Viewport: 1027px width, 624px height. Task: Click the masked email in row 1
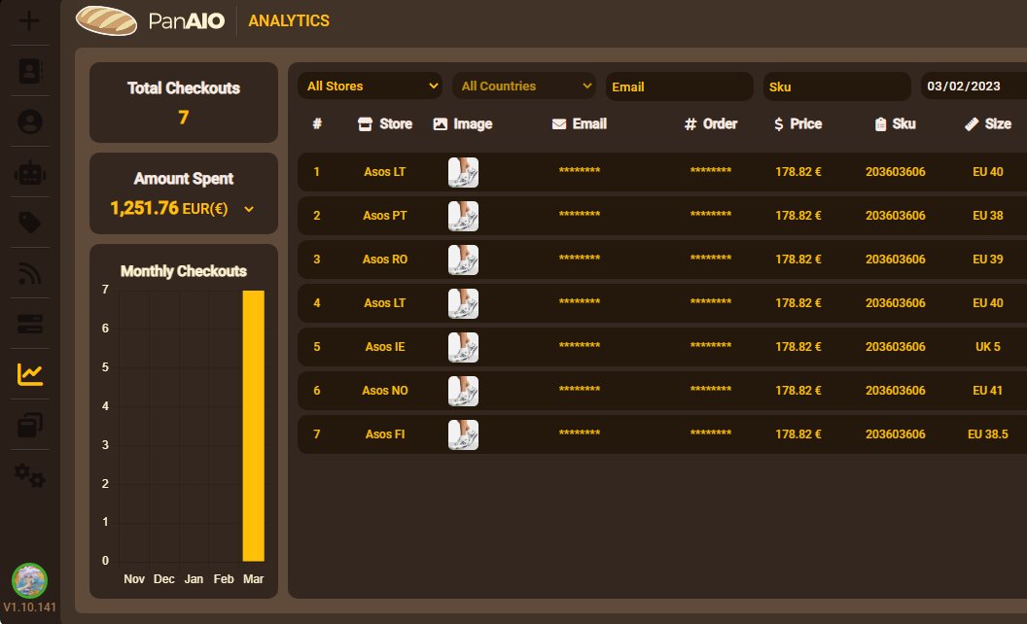click(x=579, y=171)
